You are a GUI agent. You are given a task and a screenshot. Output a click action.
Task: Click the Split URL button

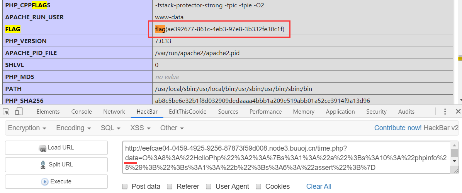(x=56, y=164)
